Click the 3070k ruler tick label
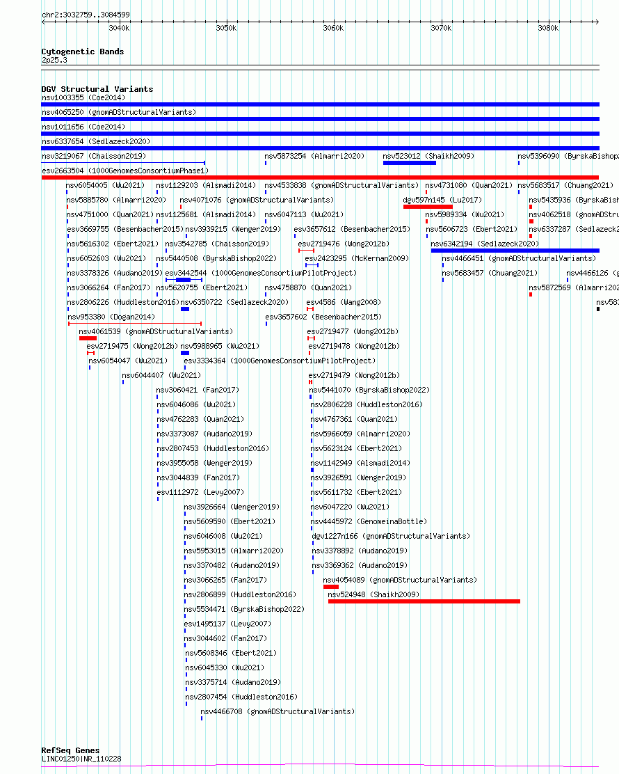This screenshot has width=619, height=774. click(441, 28)
